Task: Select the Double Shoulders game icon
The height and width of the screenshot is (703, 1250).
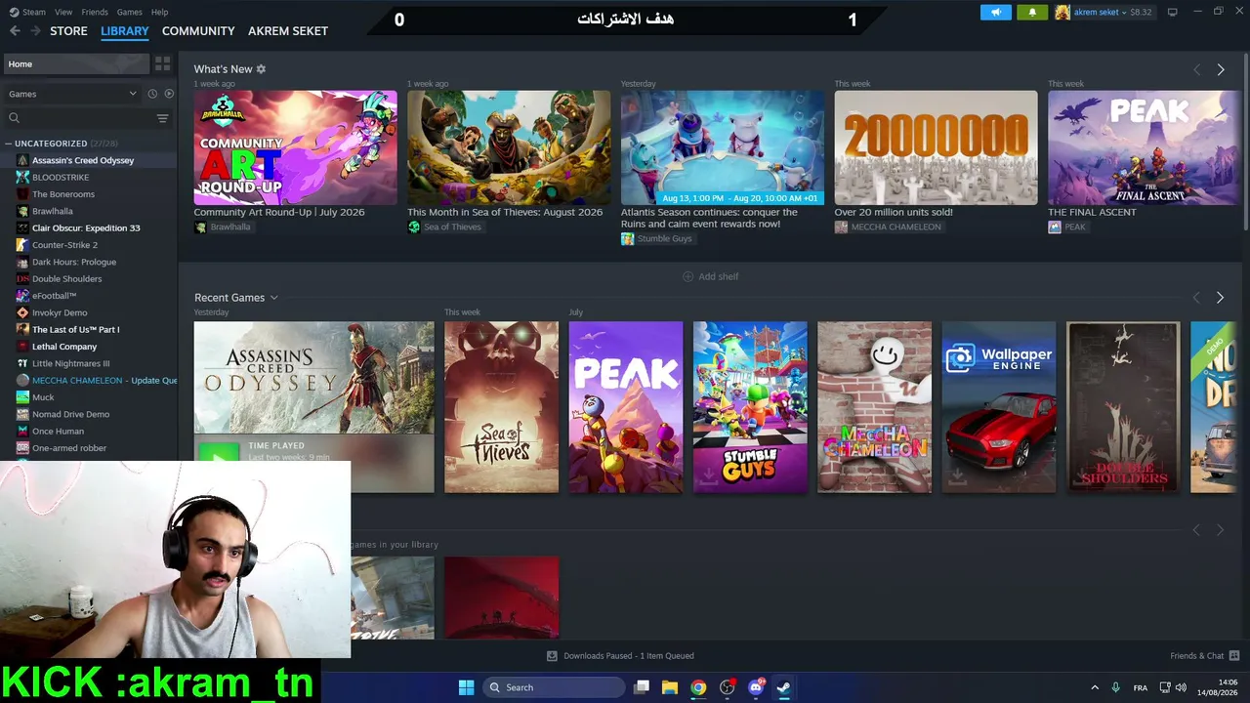Action: coord(22,279)
